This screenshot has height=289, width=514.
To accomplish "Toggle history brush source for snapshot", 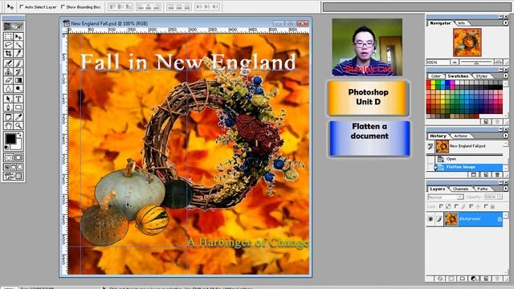I will point(430,147).
